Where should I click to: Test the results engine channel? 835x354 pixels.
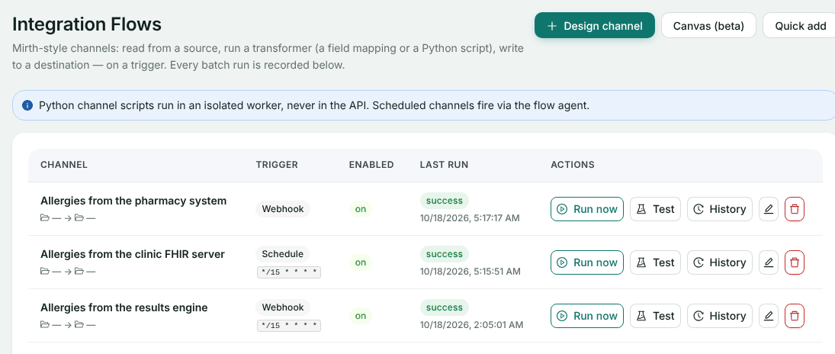[x=655, y=316]
